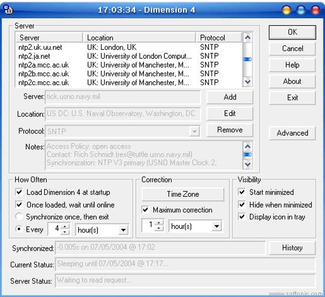The width and height of the screenshot is (325, 297).
Task: Toggle Load Dimension 4 at startup
Action: 19,192
